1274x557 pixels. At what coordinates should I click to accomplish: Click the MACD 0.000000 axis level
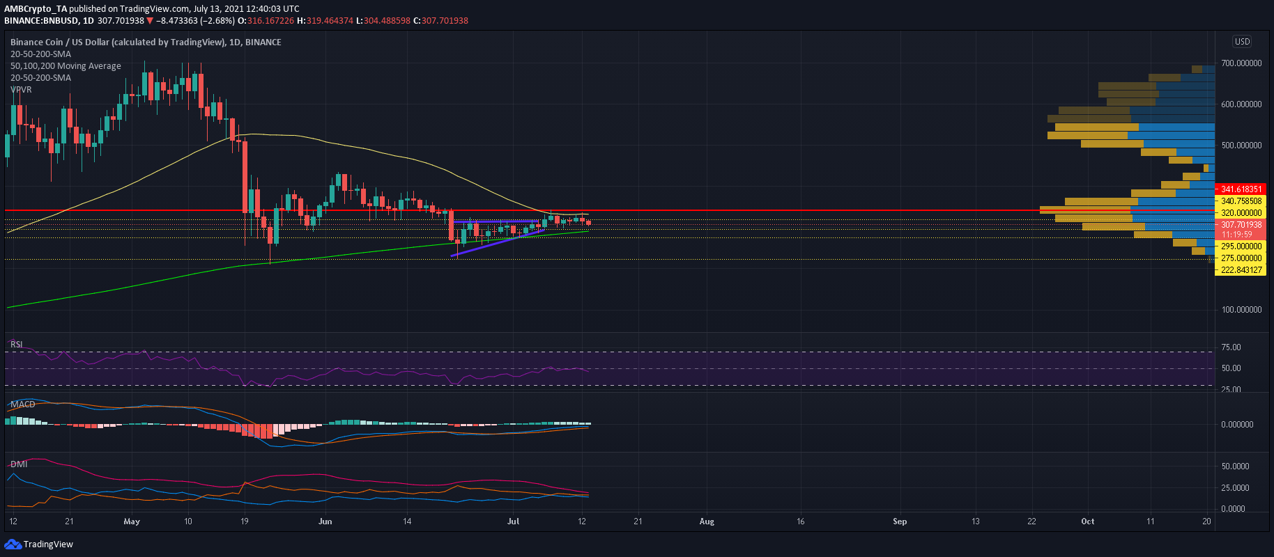pyautogui.click(x=1237, y=425)
